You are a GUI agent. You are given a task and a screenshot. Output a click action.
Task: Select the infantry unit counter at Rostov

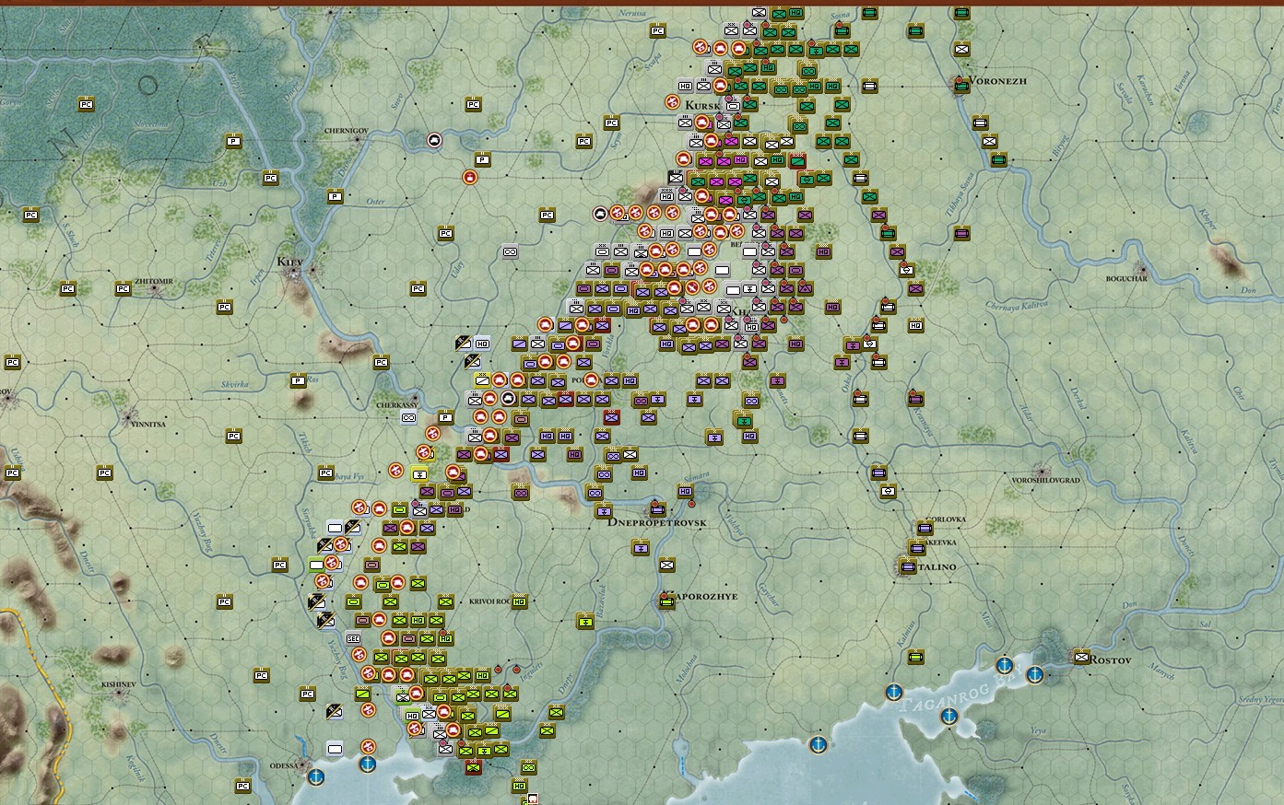(x=1081, y=657)
